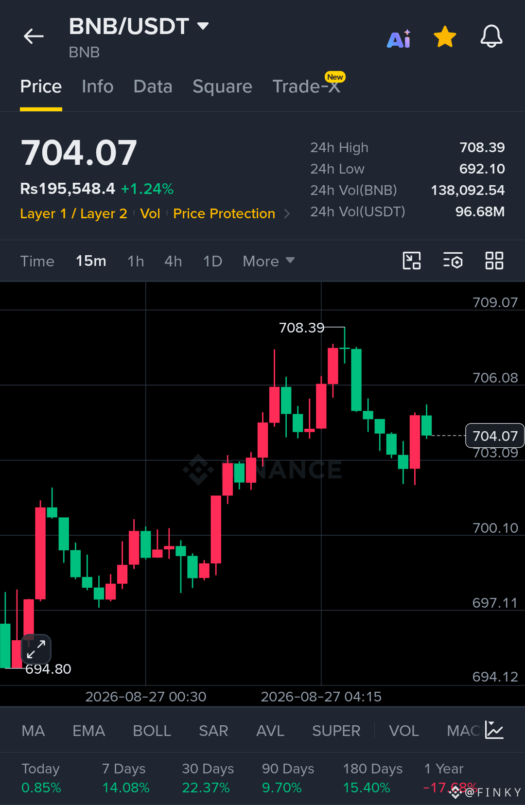The width and height of the screenshot is (525, 805).
Task: Expand tags with the right chevron
Action: pos(287,214)
